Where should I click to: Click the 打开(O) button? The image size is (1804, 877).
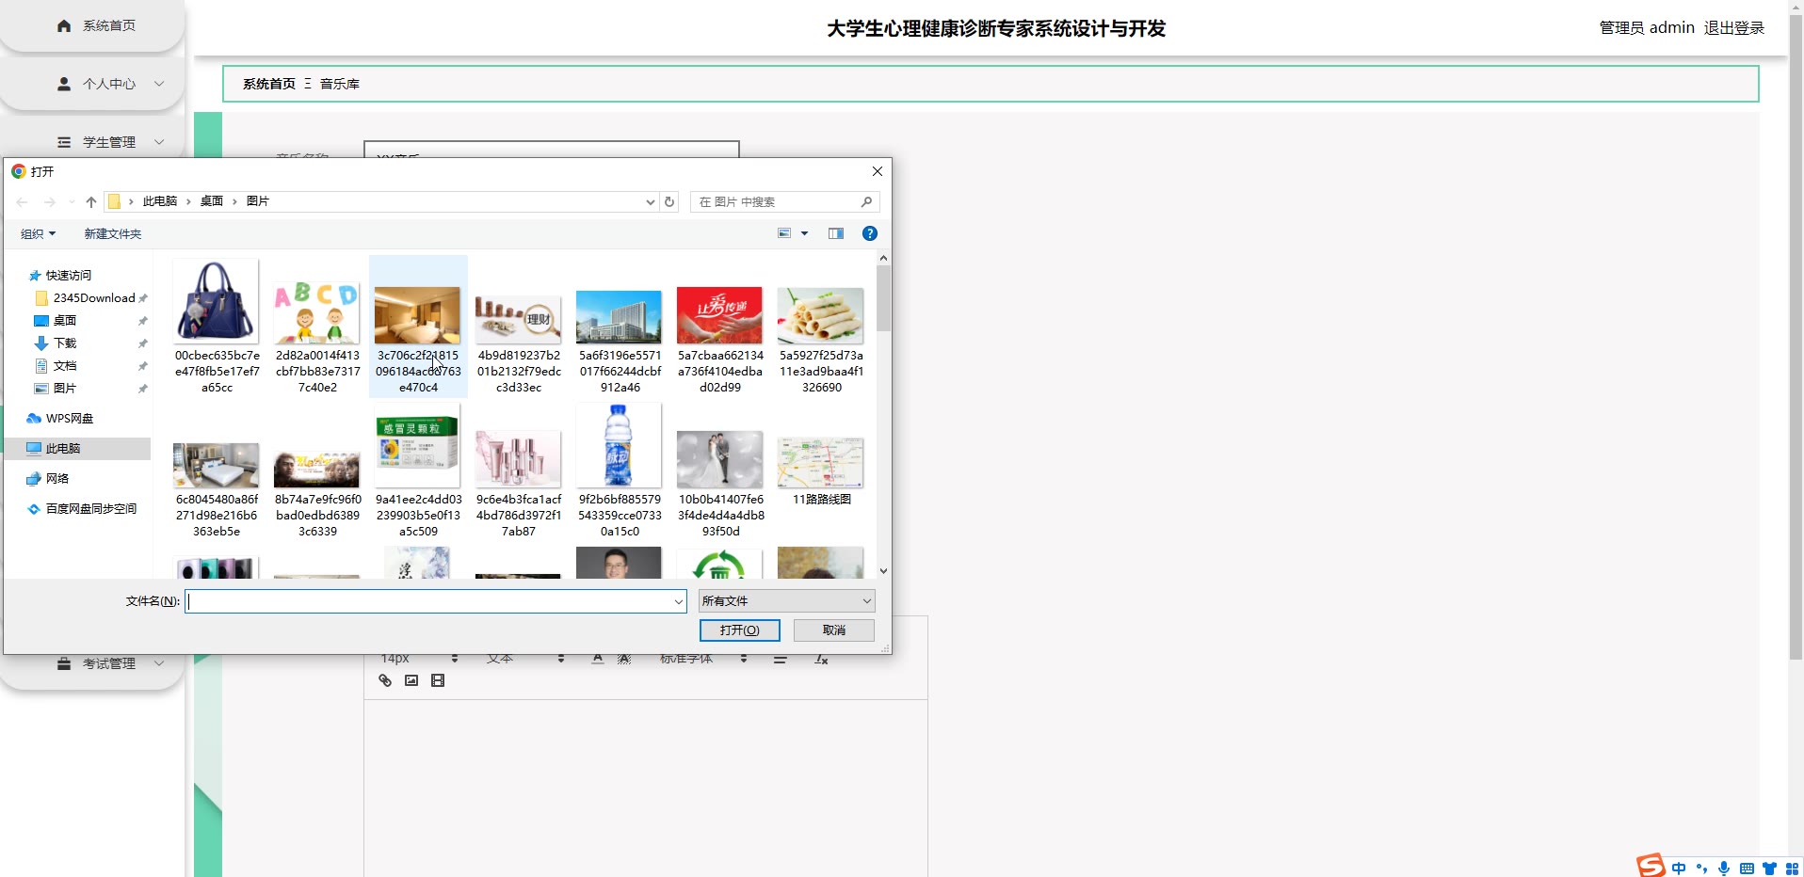739,630
